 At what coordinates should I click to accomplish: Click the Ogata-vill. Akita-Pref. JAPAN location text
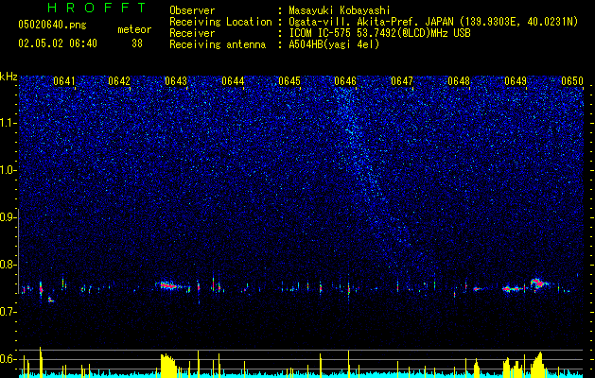(x=433, y=22)
